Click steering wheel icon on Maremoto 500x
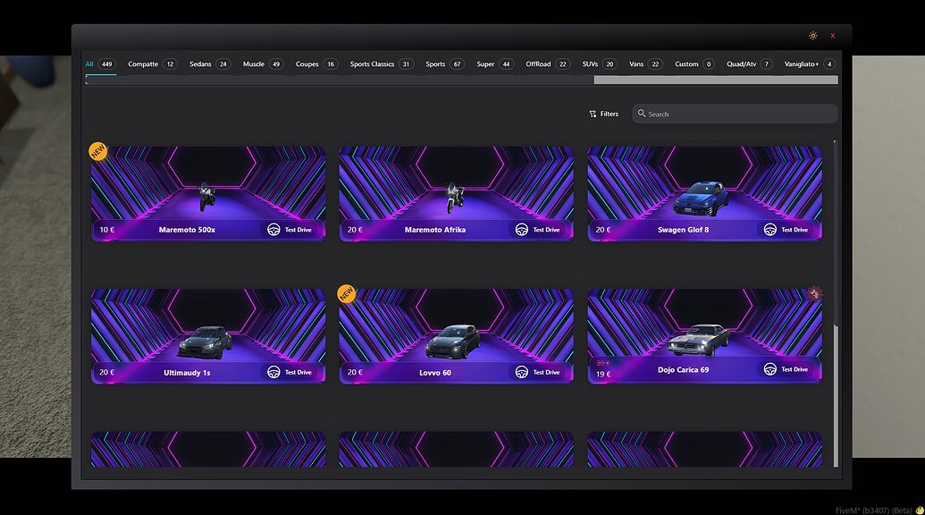Image resolution: width=925 pixels, height=515 pixels. pos(273,230)
